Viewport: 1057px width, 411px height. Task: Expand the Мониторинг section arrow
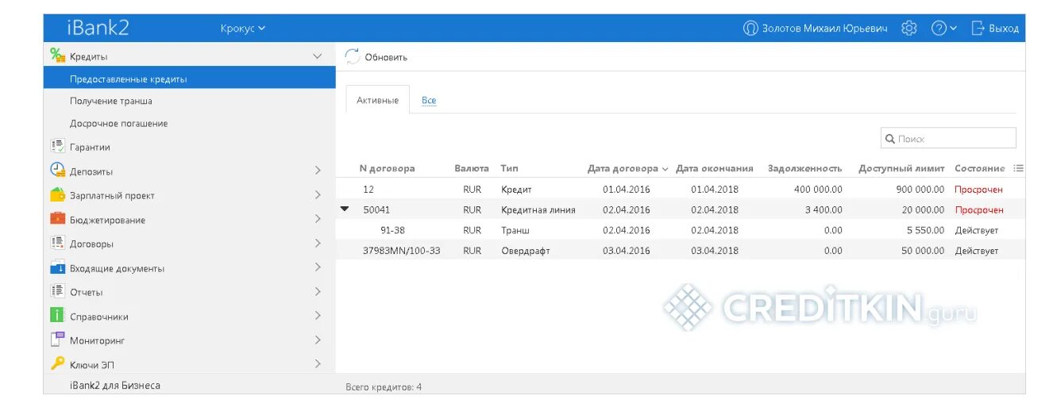(318, 340)
